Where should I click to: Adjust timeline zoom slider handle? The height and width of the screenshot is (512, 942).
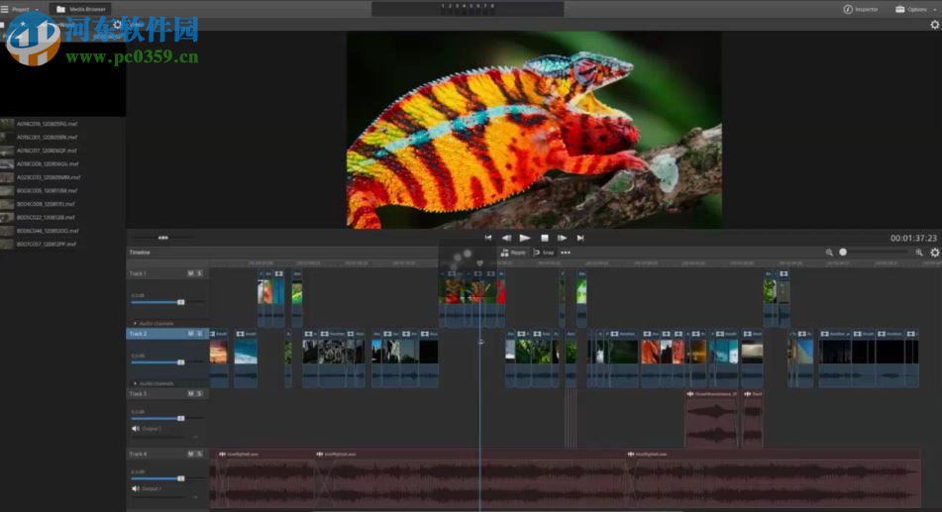click(843, 253)
